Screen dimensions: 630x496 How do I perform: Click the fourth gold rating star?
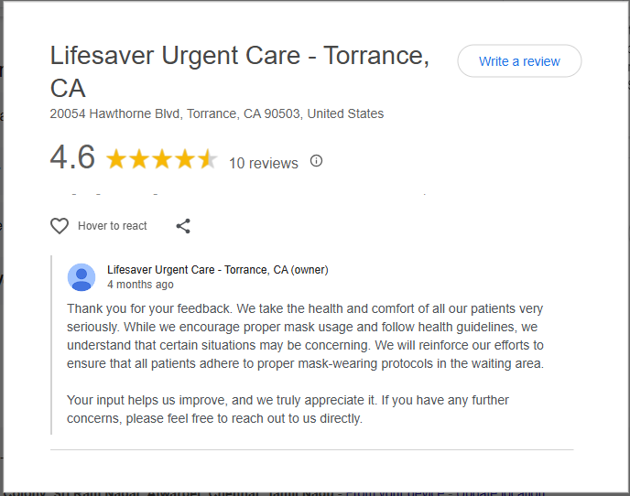185,160
